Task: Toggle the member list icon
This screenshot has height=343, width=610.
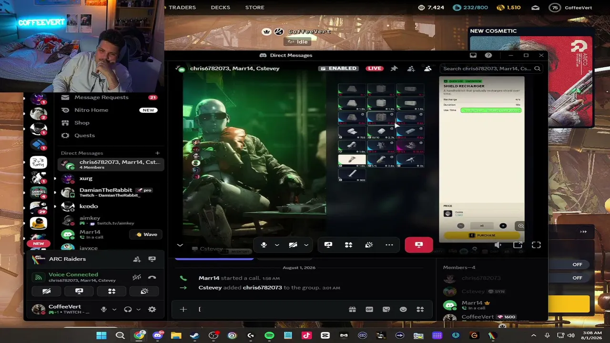Action: point(427,69)
